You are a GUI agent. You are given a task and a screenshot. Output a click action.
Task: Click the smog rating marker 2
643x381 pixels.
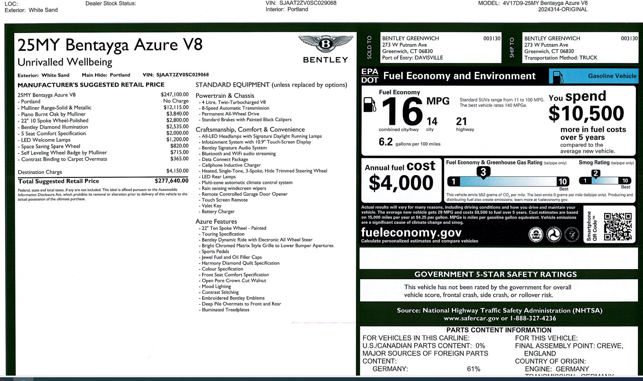tap(596, 173)
